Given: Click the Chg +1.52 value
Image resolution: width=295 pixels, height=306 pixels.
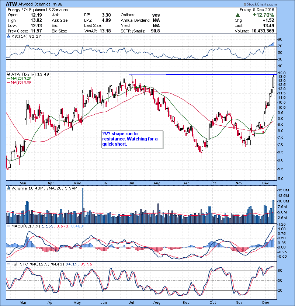Looking at the screenshot, I should click(x=268, y=20).
